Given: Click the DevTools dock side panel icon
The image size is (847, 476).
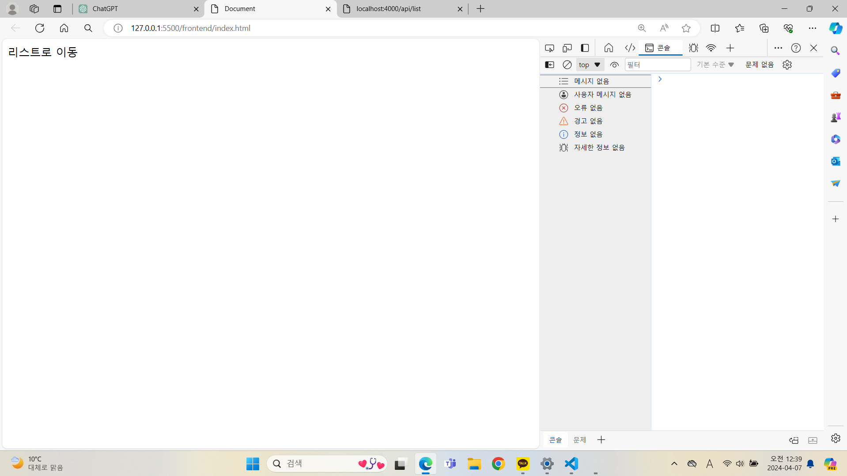Looking at the screenshot, I should click(585, 48).
